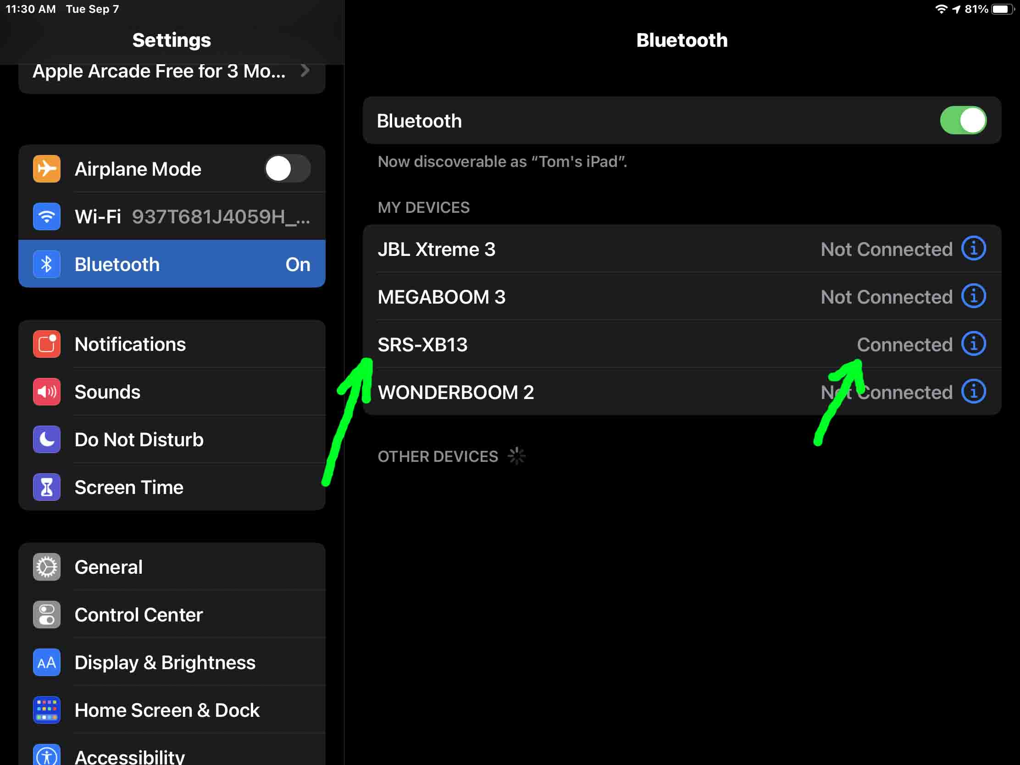Tap the discoverable as Tom's iPad note

click(x=502, y=161)
